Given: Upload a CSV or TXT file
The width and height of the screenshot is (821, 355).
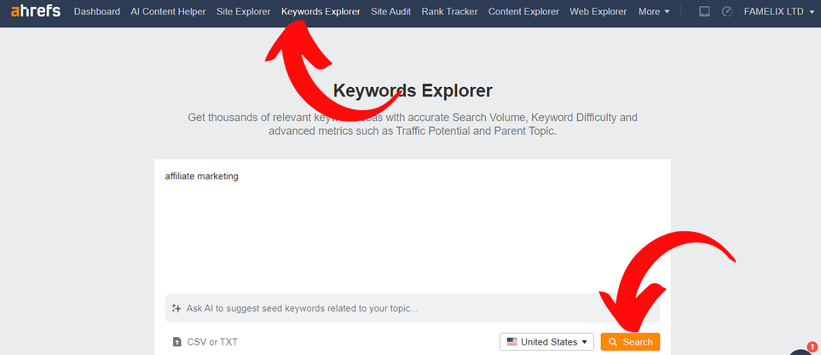Looking at the screenshot, I should (x=205, y=342).
